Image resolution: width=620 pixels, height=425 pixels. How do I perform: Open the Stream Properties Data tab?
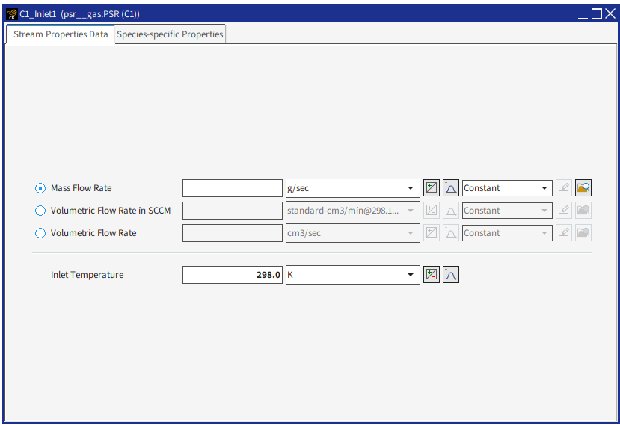point(61,34)
